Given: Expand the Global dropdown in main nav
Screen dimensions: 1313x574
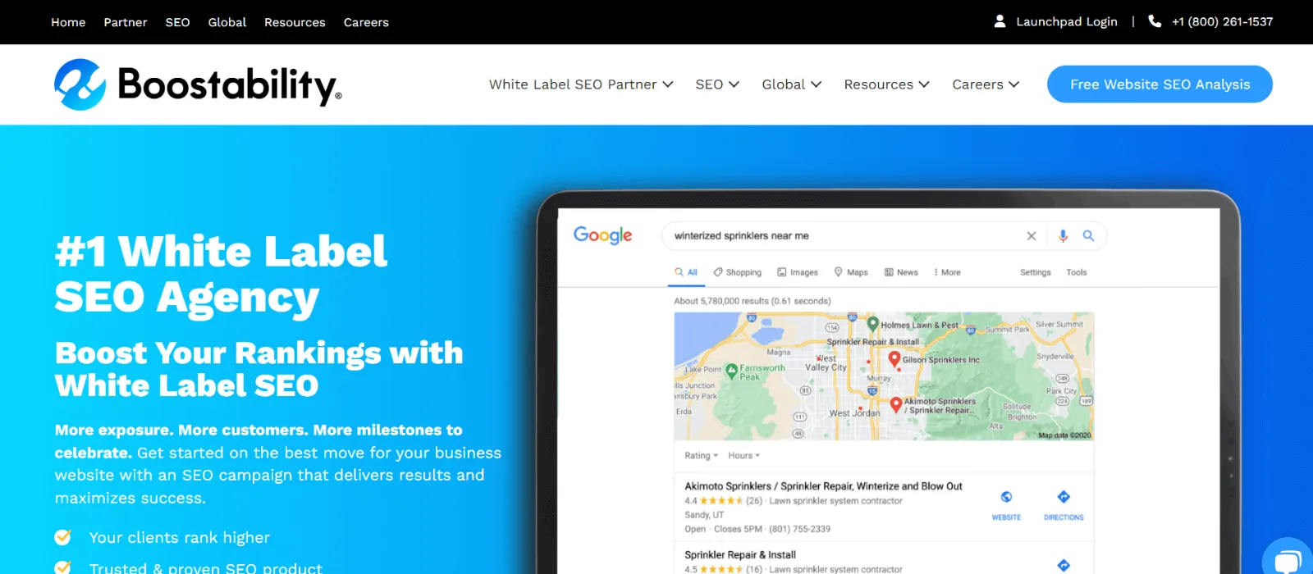Looking at the screenshot, I should (x=791, y=84).
